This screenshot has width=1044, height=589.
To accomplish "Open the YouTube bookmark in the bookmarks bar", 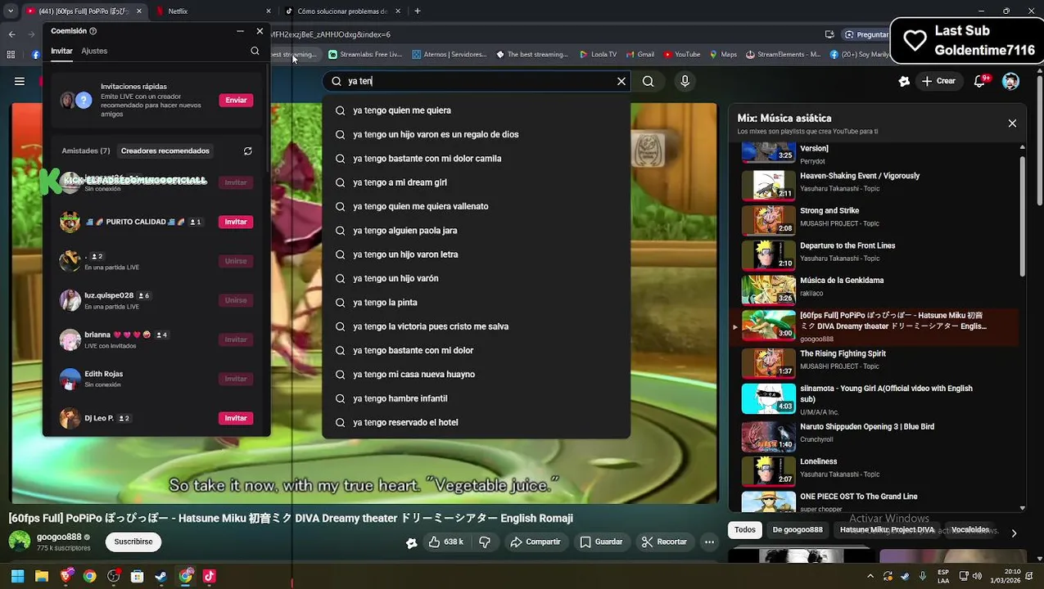I will 682,55.
